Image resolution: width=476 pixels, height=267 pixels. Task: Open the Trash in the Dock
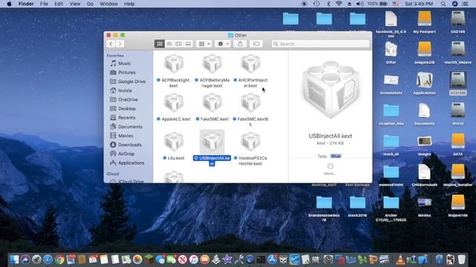461,260
